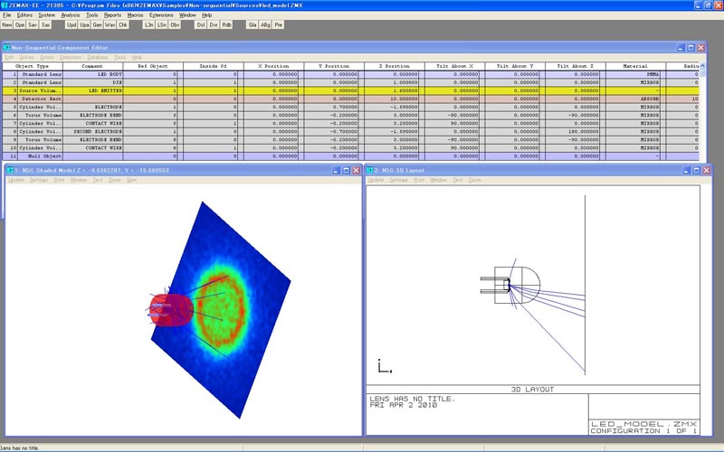Click Spin in the Shaded Model window
The image size is (724, 452).
pyautogui.click(x=131, y=180)
